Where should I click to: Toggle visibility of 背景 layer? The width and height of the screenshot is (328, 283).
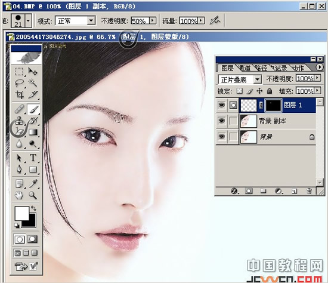[222, 137]
